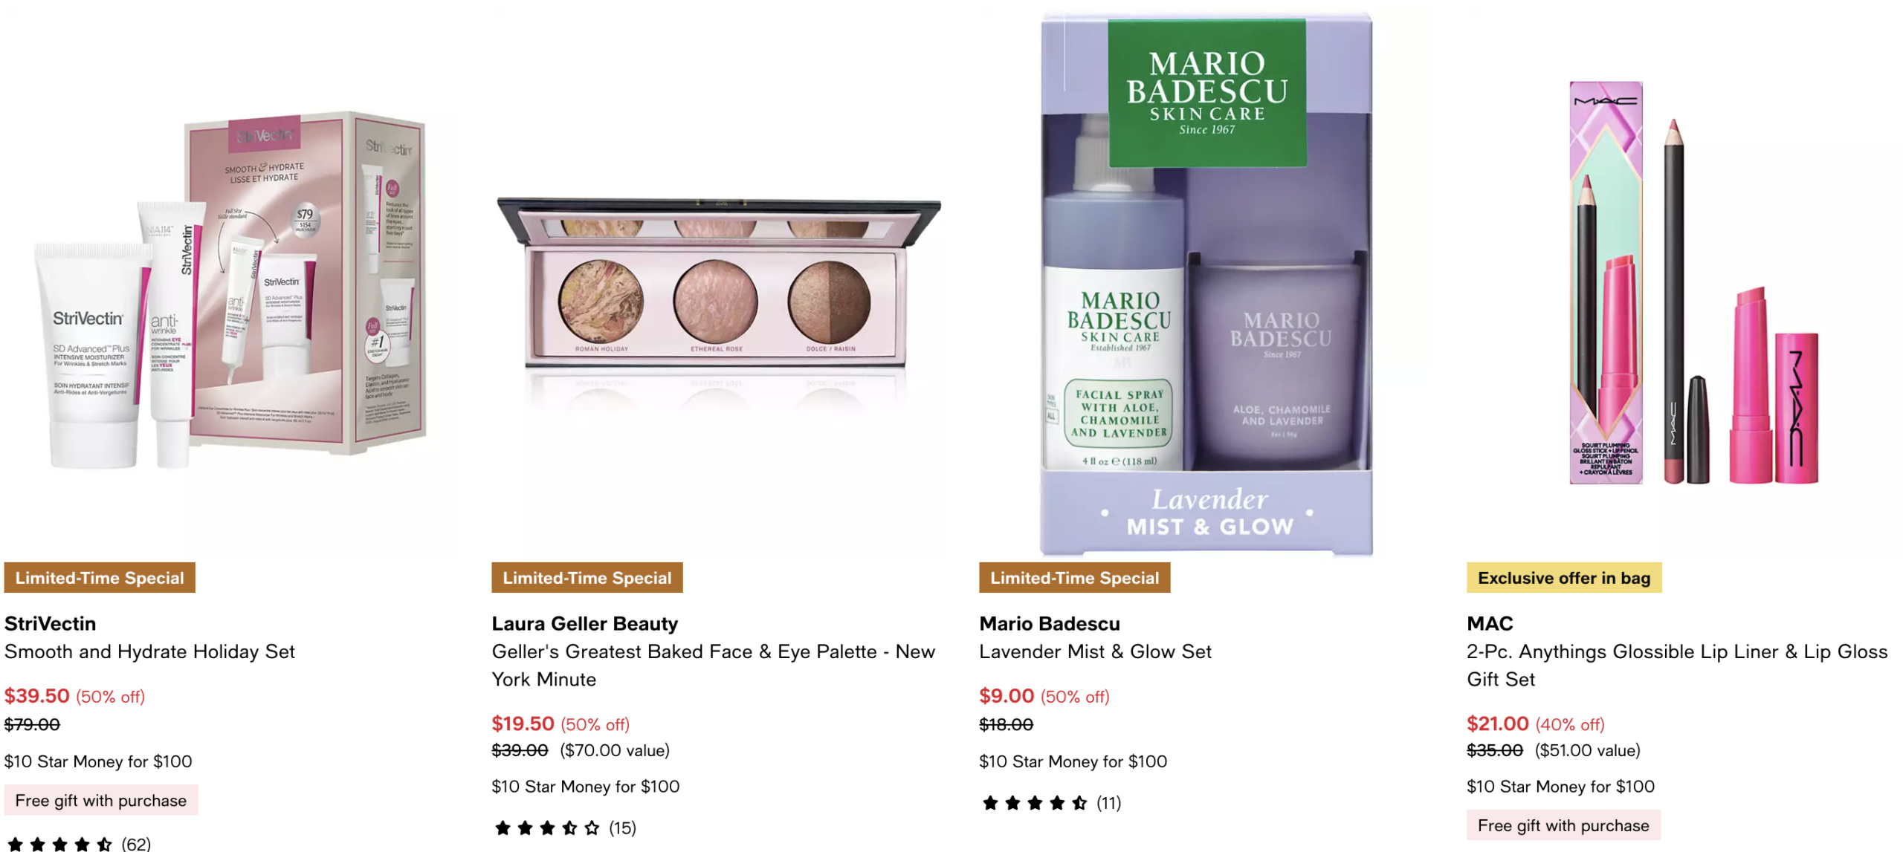Click the Exclusive offer in bag badge
This screenshot has height=852, width=1903.
click(x=1563, y=577)
